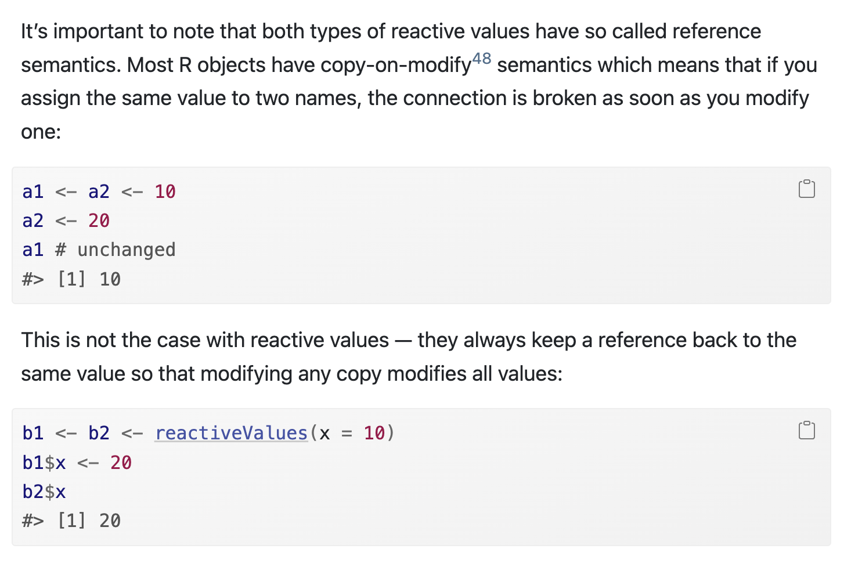Image resolution: width=851 pixels, height=563 pixels.
Task: Click the variable b2 in the reactiveValues line
Action: 99,433
